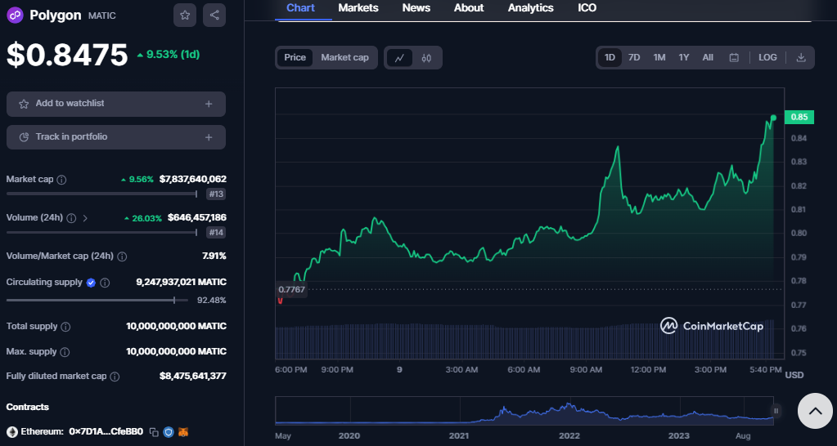This screenshot has width=837, height=446.
Task: Download chart data icon
Action: click(801, 57)
